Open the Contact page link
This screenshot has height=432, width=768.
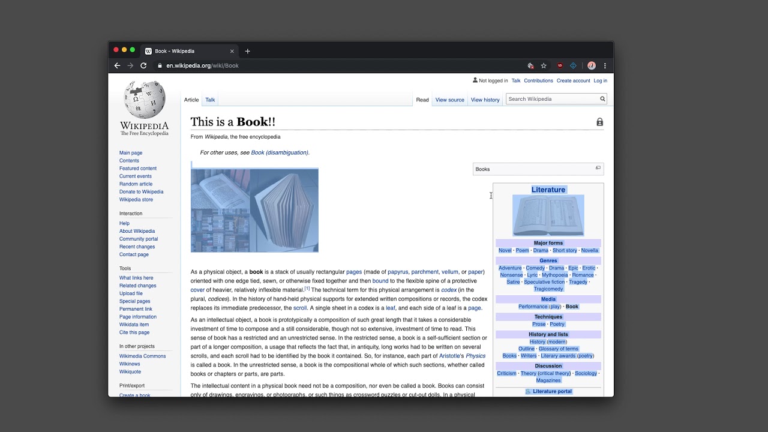(134, 254)
